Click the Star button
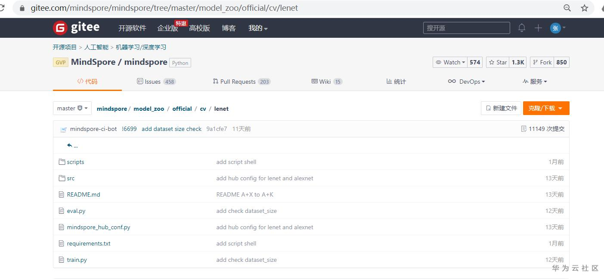The height and width of the screenshot is (279, 604). click(x=497, y=62)
